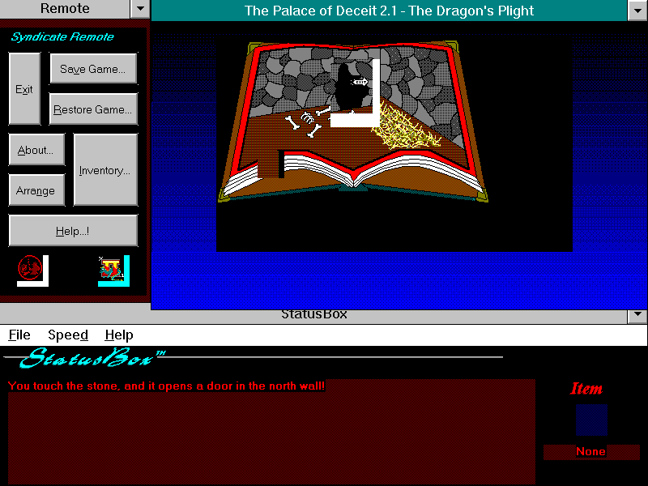Open the Remote window control menu
Viewport: 648px width, 486px height.
140,9
